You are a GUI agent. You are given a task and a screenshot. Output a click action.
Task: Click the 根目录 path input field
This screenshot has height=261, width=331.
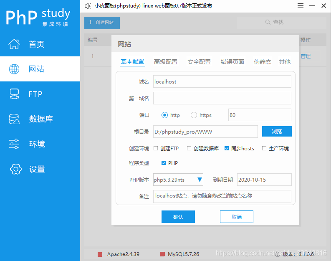coord(205,132)
